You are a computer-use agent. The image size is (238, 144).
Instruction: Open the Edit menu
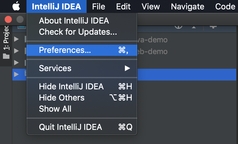pos(123,6)
